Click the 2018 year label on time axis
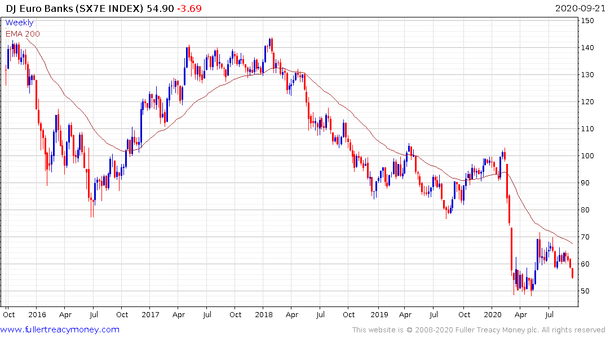606x338 pixels. [264, 314]
